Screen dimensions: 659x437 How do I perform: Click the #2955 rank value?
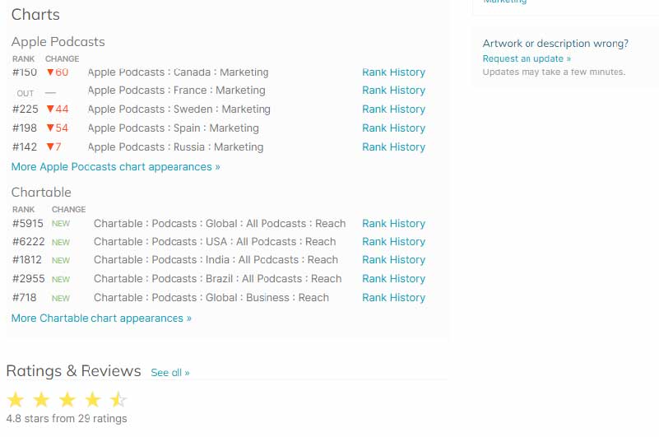29,279
